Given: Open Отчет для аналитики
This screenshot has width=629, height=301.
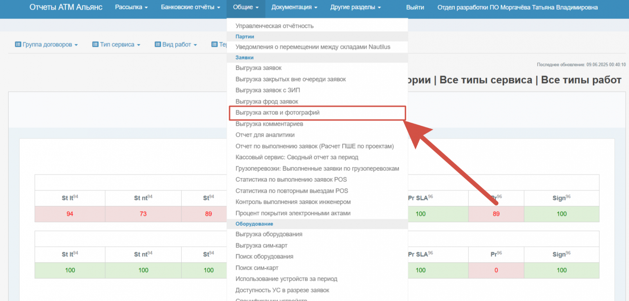Looking at the screenshot, I should (x=265, y=135).
